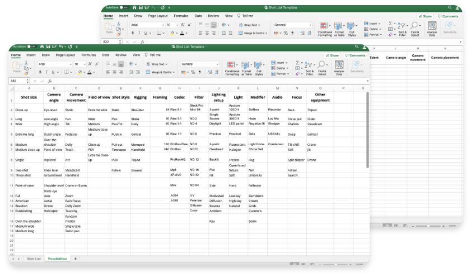Click AutoSum sigma icon in front window
This screenshot has width=471, height=277.
[x=298, y=63]
